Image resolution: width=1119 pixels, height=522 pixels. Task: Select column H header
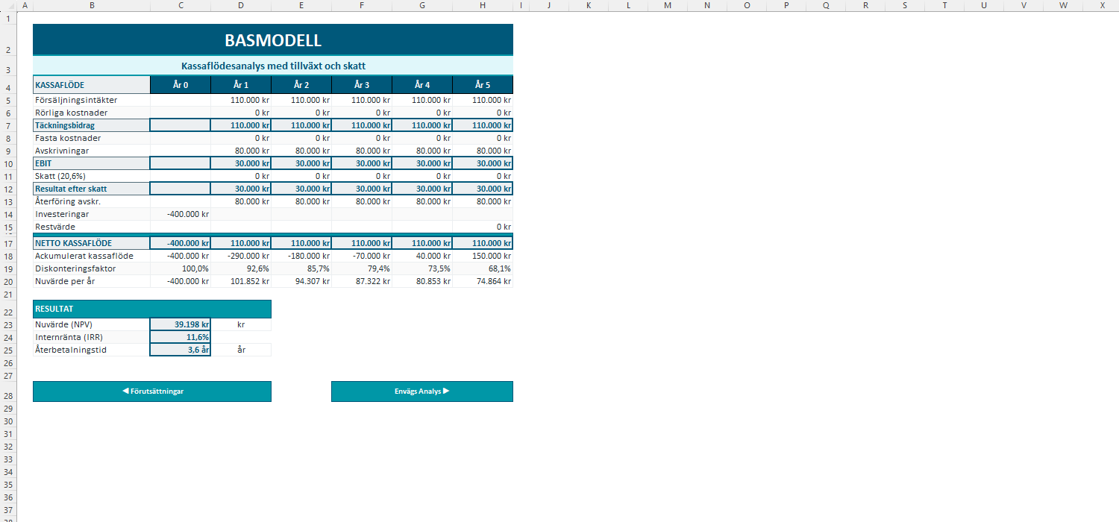(x=483, y=5)
